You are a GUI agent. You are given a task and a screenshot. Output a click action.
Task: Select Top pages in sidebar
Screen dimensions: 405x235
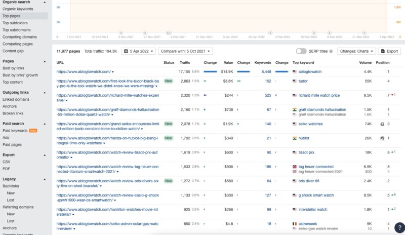click(11, 16)
